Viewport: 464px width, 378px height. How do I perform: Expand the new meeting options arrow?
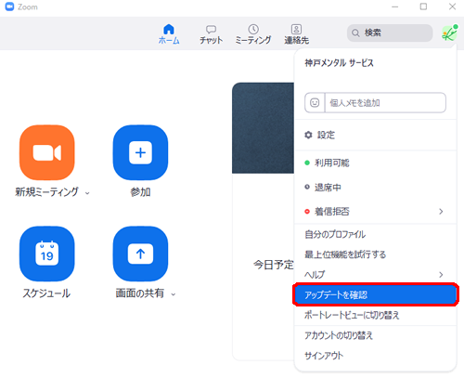(x=87, y=193)
